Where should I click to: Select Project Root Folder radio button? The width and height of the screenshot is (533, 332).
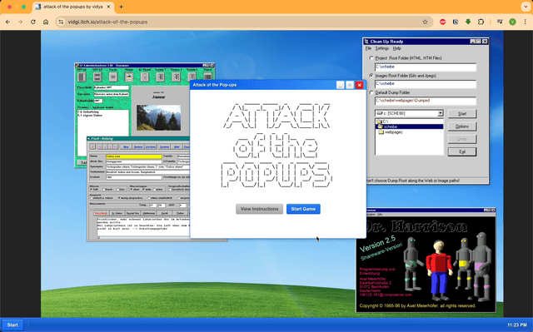point(371,58)
